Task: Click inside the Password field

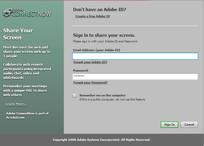Action: coord(135,77)
